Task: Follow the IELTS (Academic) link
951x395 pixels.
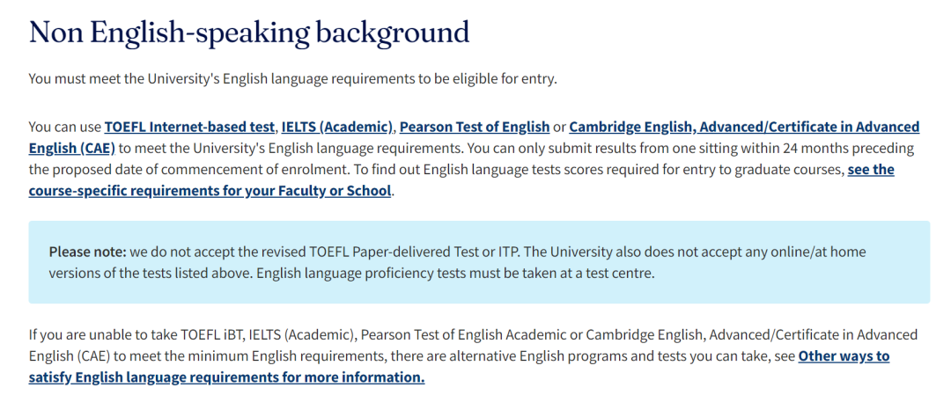Action: click(x=338, y=128)
